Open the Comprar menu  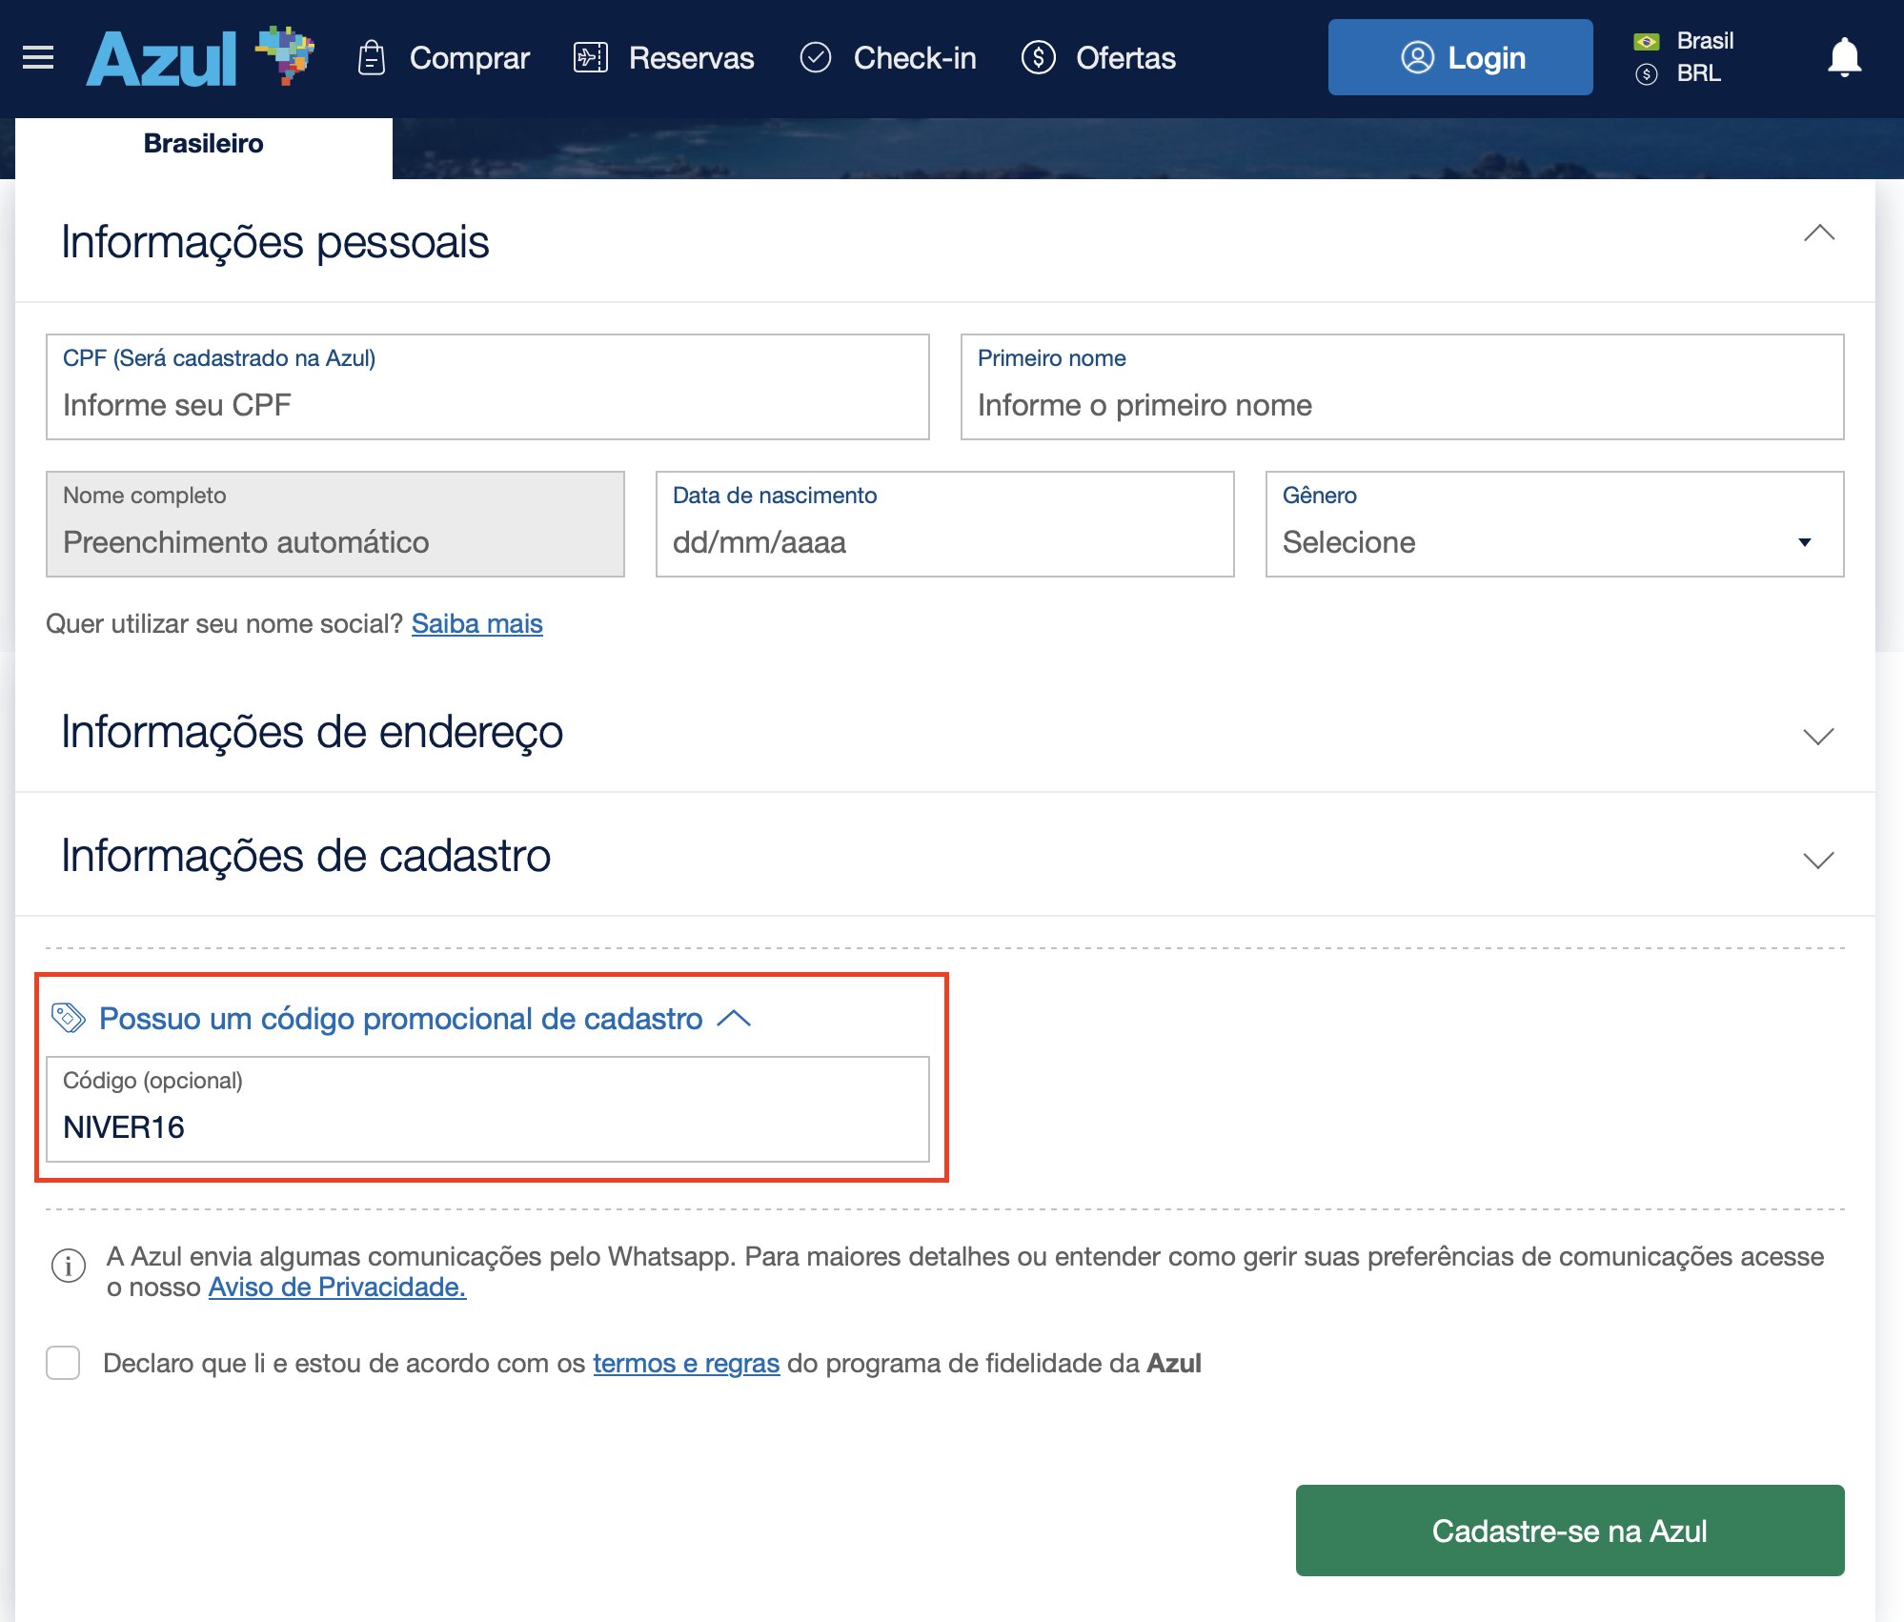(x=470, y=58)
